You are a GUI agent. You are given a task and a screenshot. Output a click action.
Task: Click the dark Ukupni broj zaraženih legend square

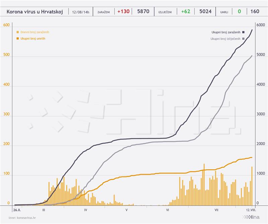pyautogui.click(x=244, y=32)
